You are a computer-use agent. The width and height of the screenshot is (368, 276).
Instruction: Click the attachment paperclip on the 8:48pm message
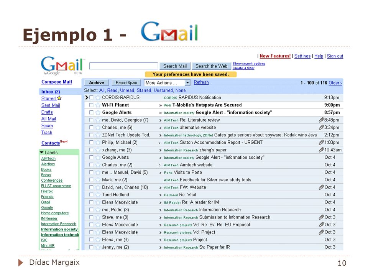point(321,120)
